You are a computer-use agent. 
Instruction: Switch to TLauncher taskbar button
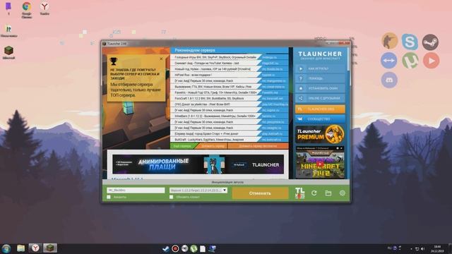[x=50, y=248]
